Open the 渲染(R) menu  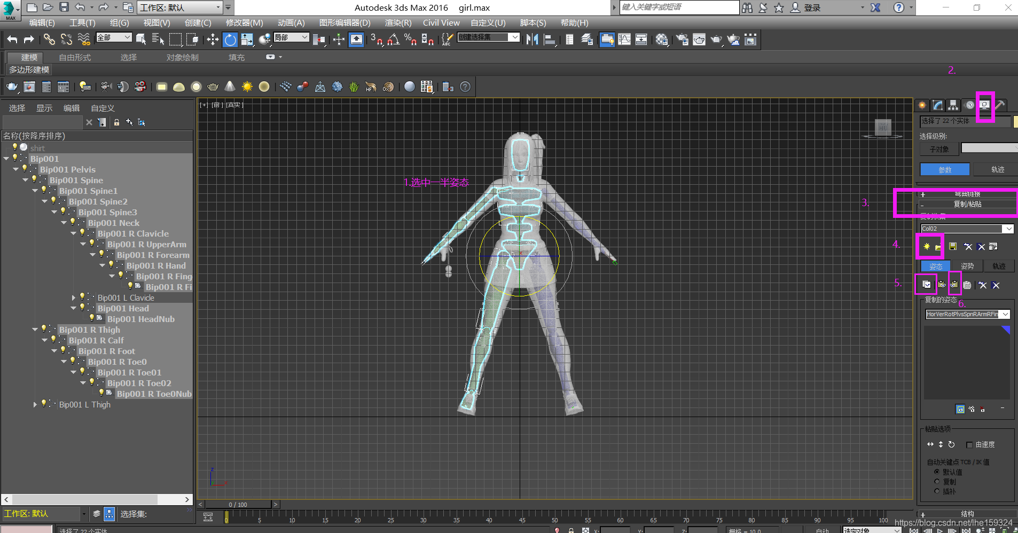(398, 23)
